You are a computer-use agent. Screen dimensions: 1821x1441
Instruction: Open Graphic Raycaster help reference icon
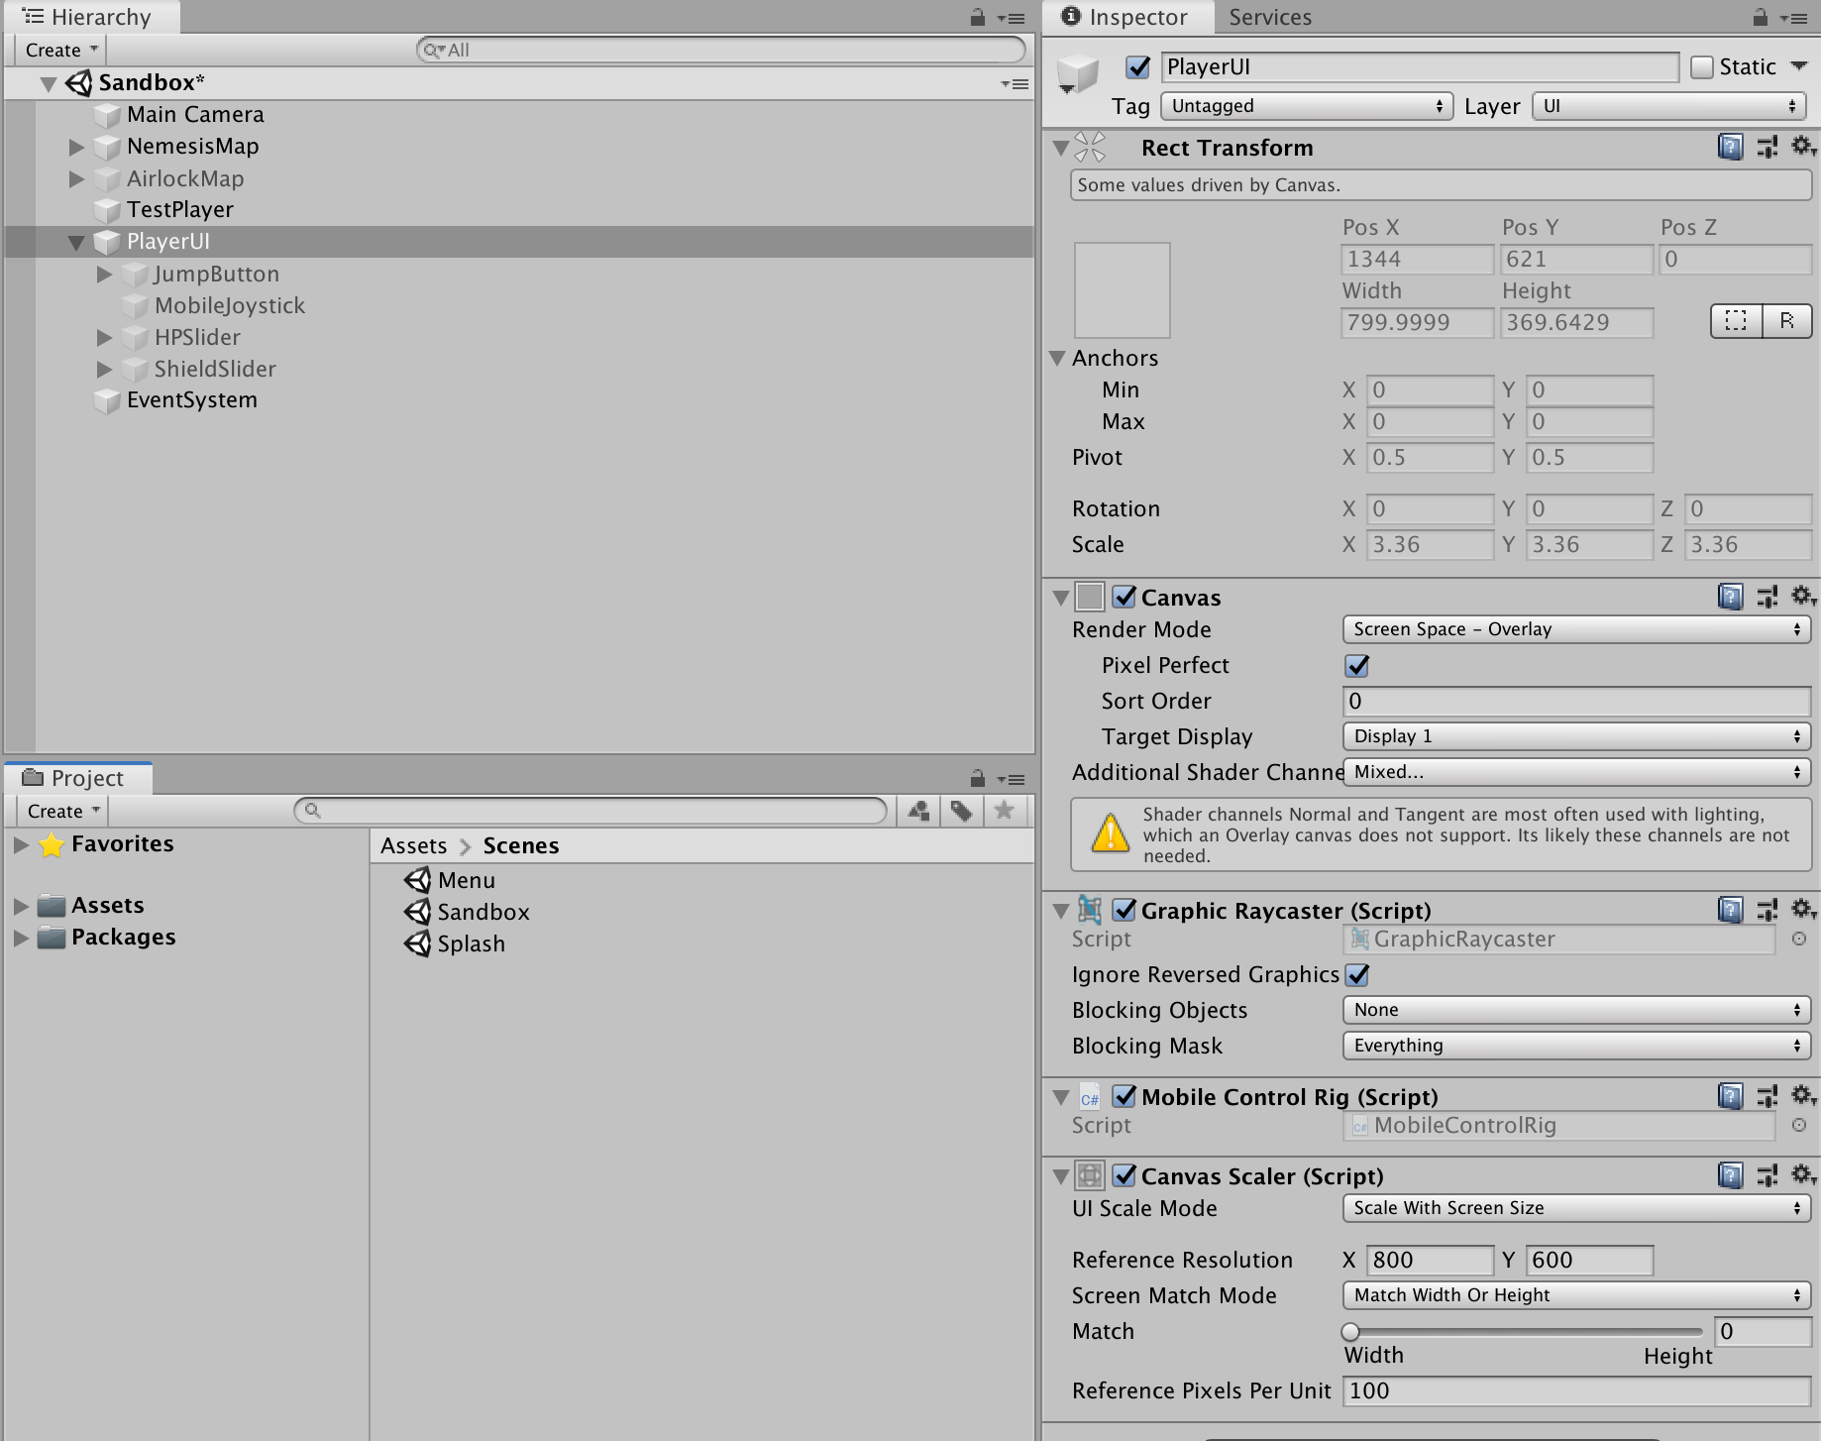(1730, 910)
